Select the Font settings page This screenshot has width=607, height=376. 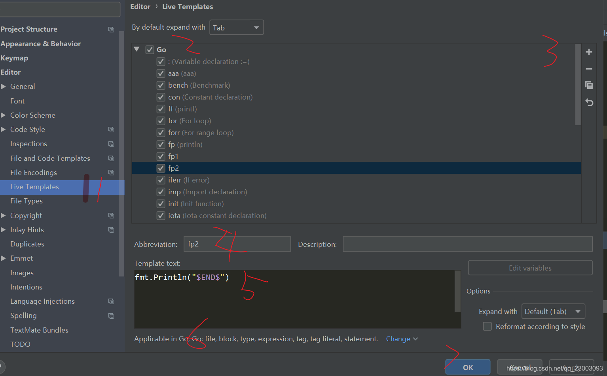pos(17,101)
